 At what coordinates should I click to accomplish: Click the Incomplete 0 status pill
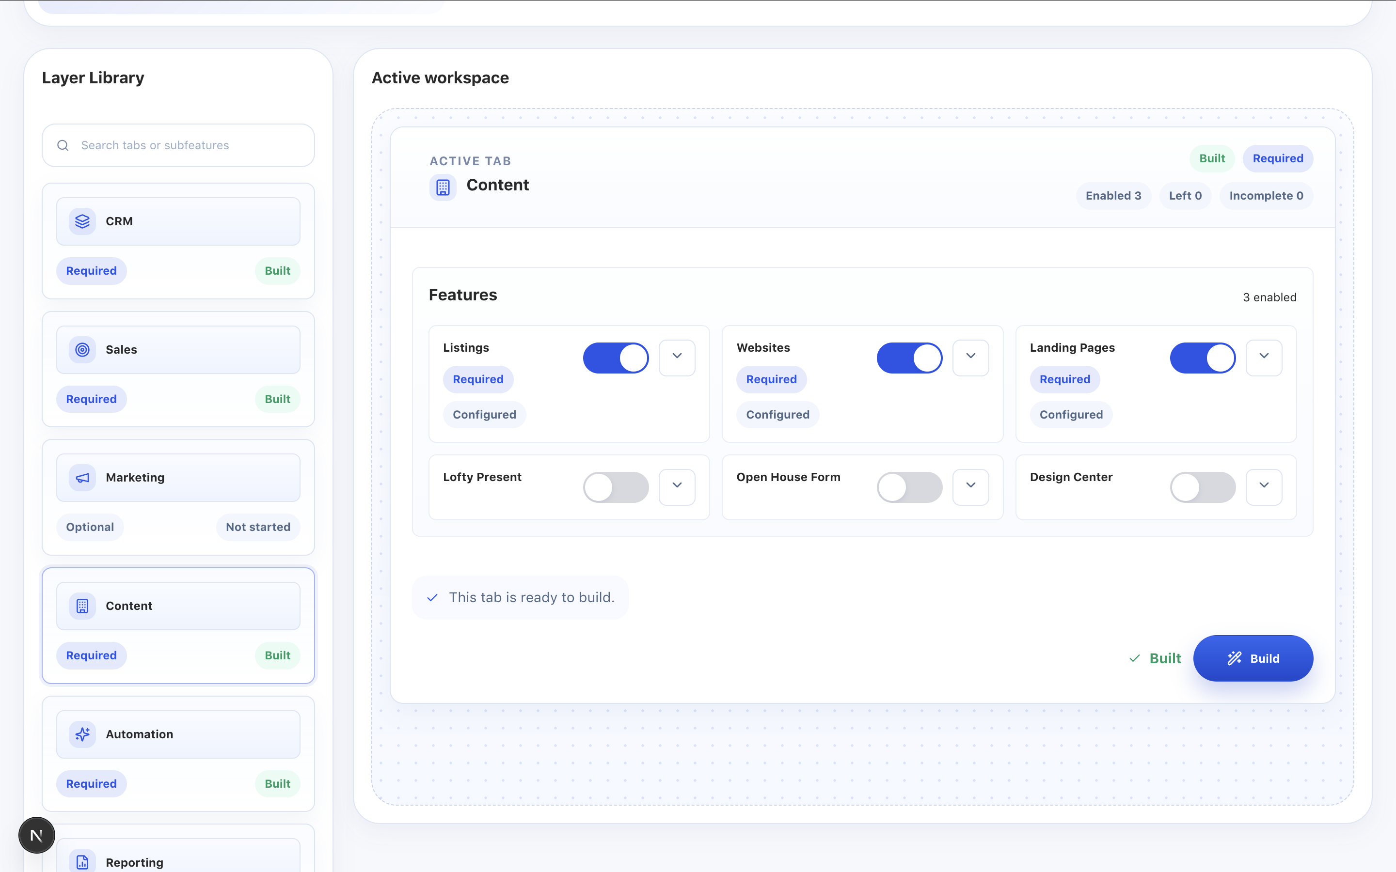pyautogui.click(x=1266, y=196)
